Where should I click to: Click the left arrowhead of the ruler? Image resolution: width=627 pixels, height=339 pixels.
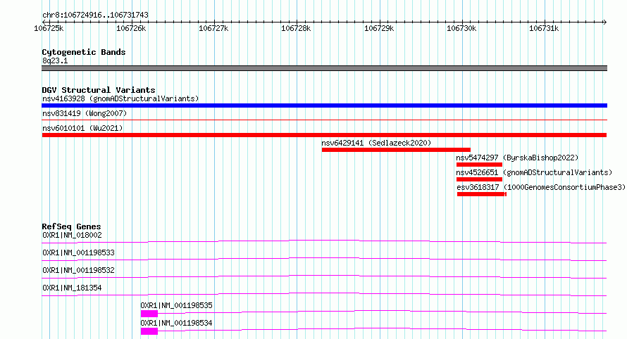point(44,22)
